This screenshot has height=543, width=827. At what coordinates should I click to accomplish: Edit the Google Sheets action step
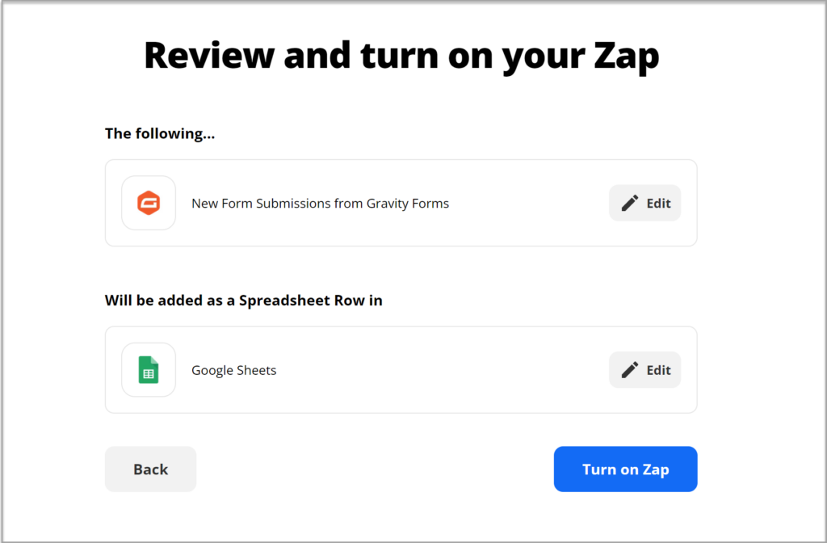tap(644, 369)
